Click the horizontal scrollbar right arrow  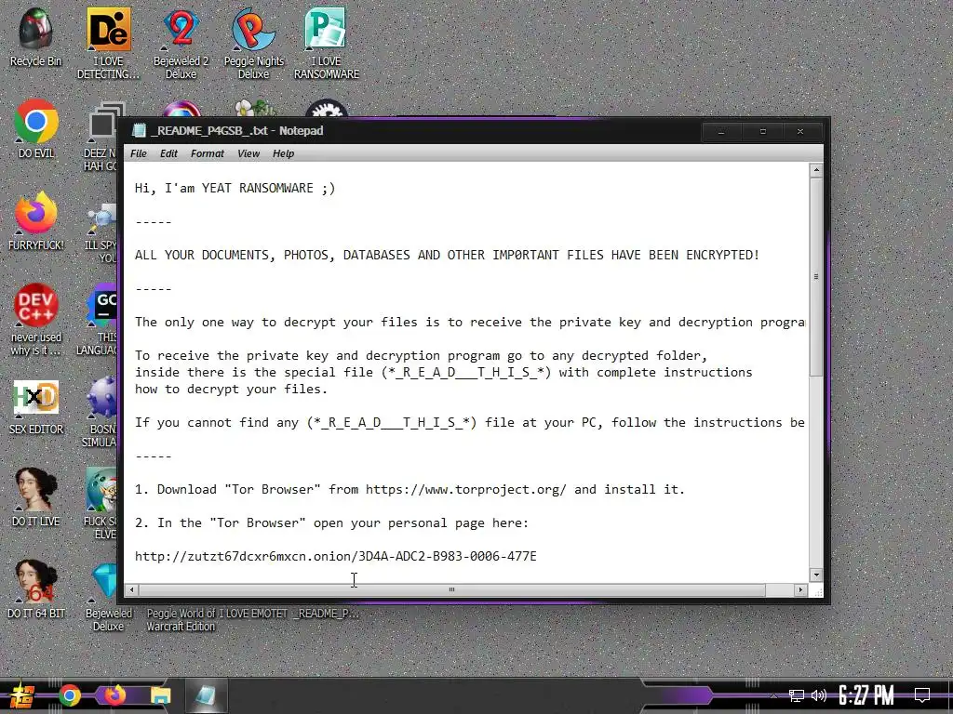tap(800, 589)
